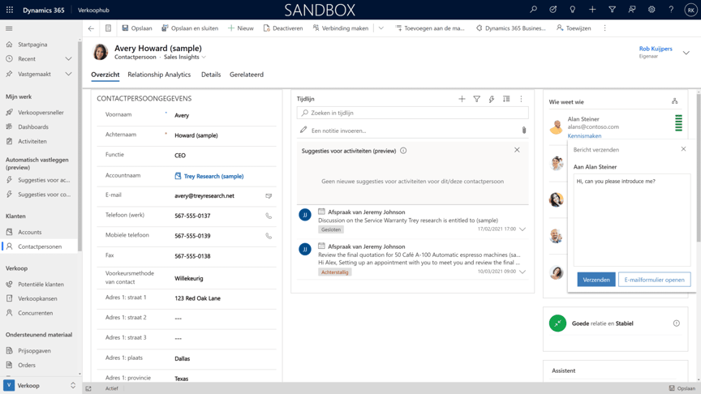The width and height of the screenshot is (701, 394).
Task: Click the Kennismaken link under Alan Steiner
Action: click(x=584, y=136)
